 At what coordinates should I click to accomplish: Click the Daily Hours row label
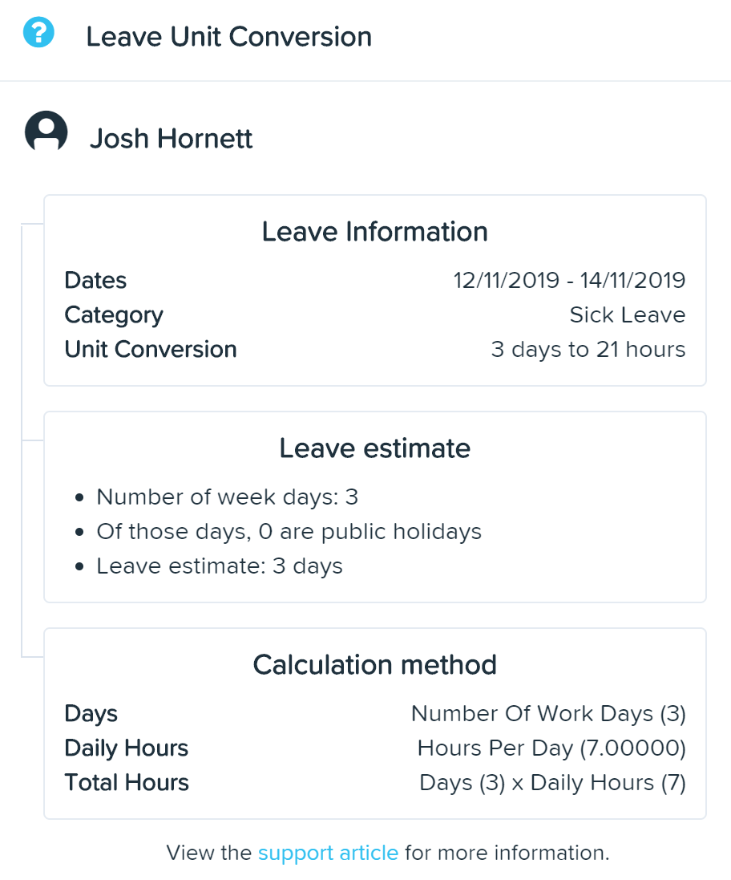127,748
